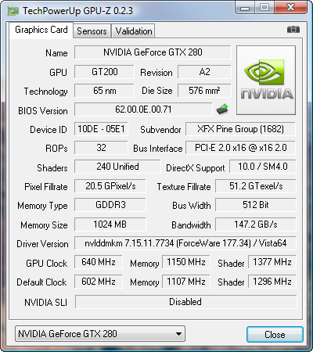Click the Name field NVIDIA GeForce GTX 280
This screenshot has width=313, height=352.
point(153,52)
